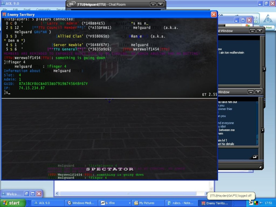276x207 pixels.
Task: Click the Enemy Territory title bar icon
Action: pos(4,14)
